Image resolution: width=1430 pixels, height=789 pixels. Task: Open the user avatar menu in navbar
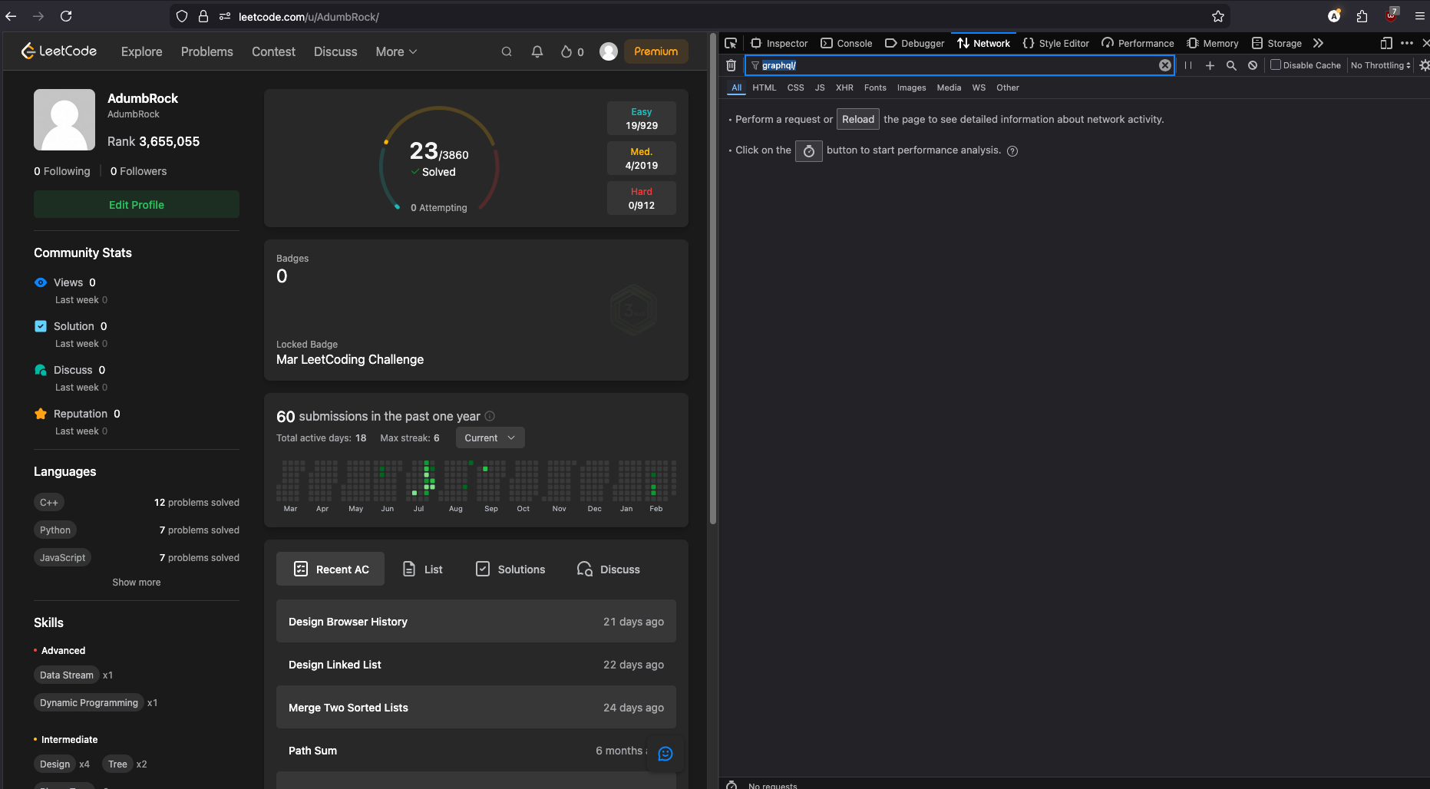609,51
